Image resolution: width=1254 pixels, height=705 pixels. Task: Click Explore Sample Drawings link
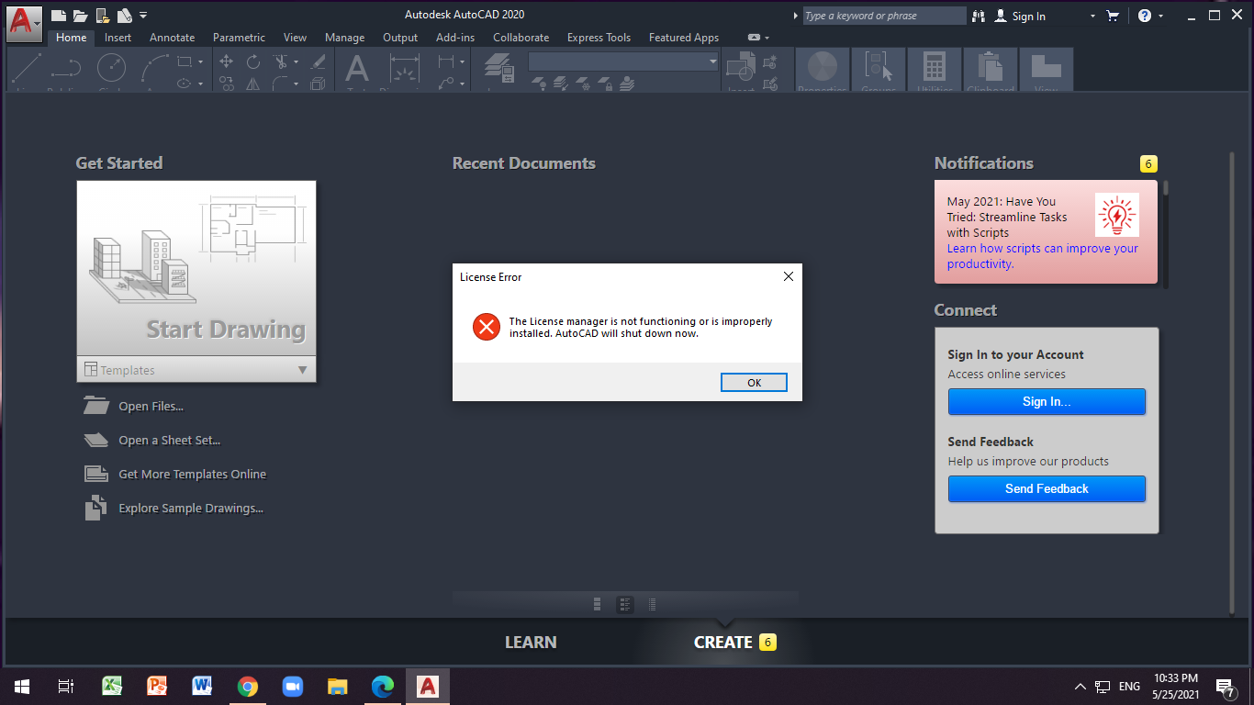coord(191,509)
